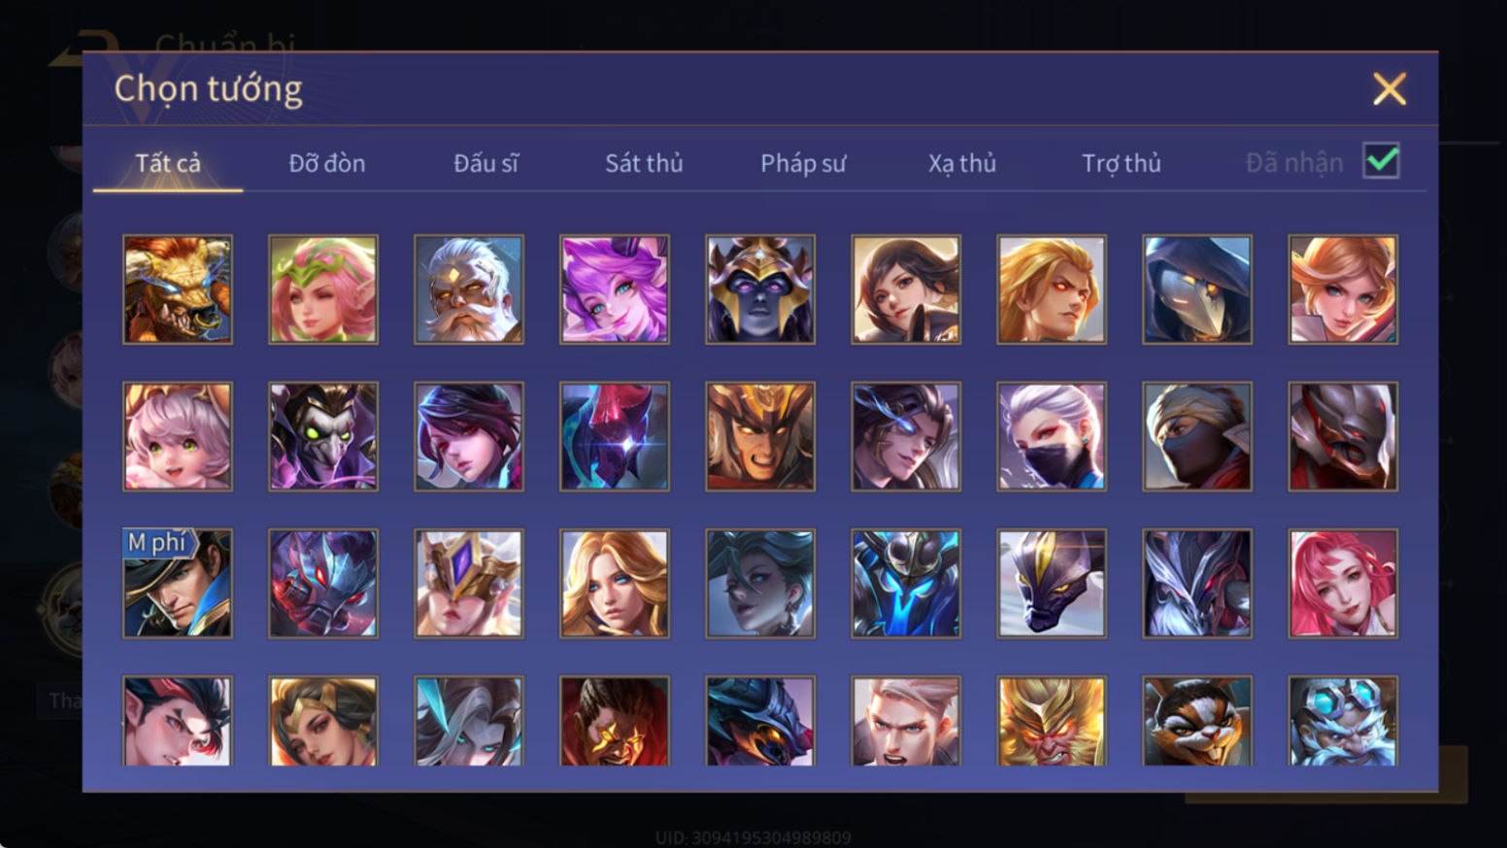Select the golden monkey king hero
The height and width of the screenshot is (848, 1507).
pos(1052,721)
